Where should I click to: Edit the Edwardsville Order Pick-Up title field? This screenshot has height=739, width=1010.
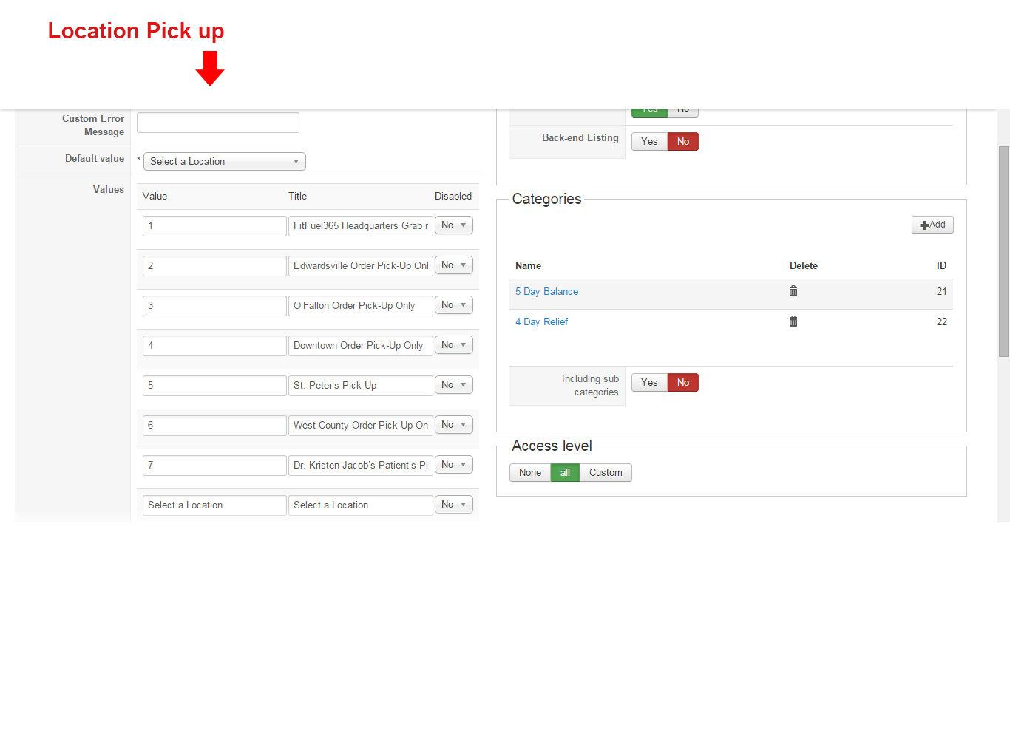[x=360, y=266]
